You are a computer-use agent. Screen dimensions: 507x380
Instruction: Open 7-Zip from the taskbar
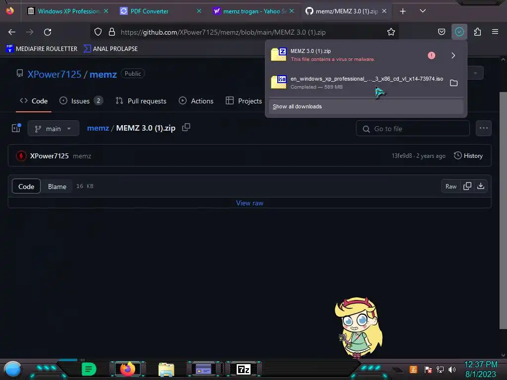(x=244, y=369)
